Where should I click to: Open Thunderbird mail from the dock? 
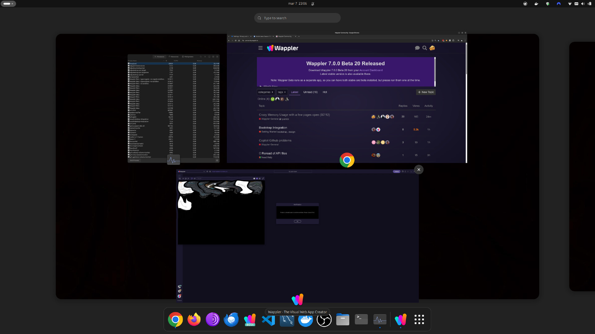coord(231,319)
